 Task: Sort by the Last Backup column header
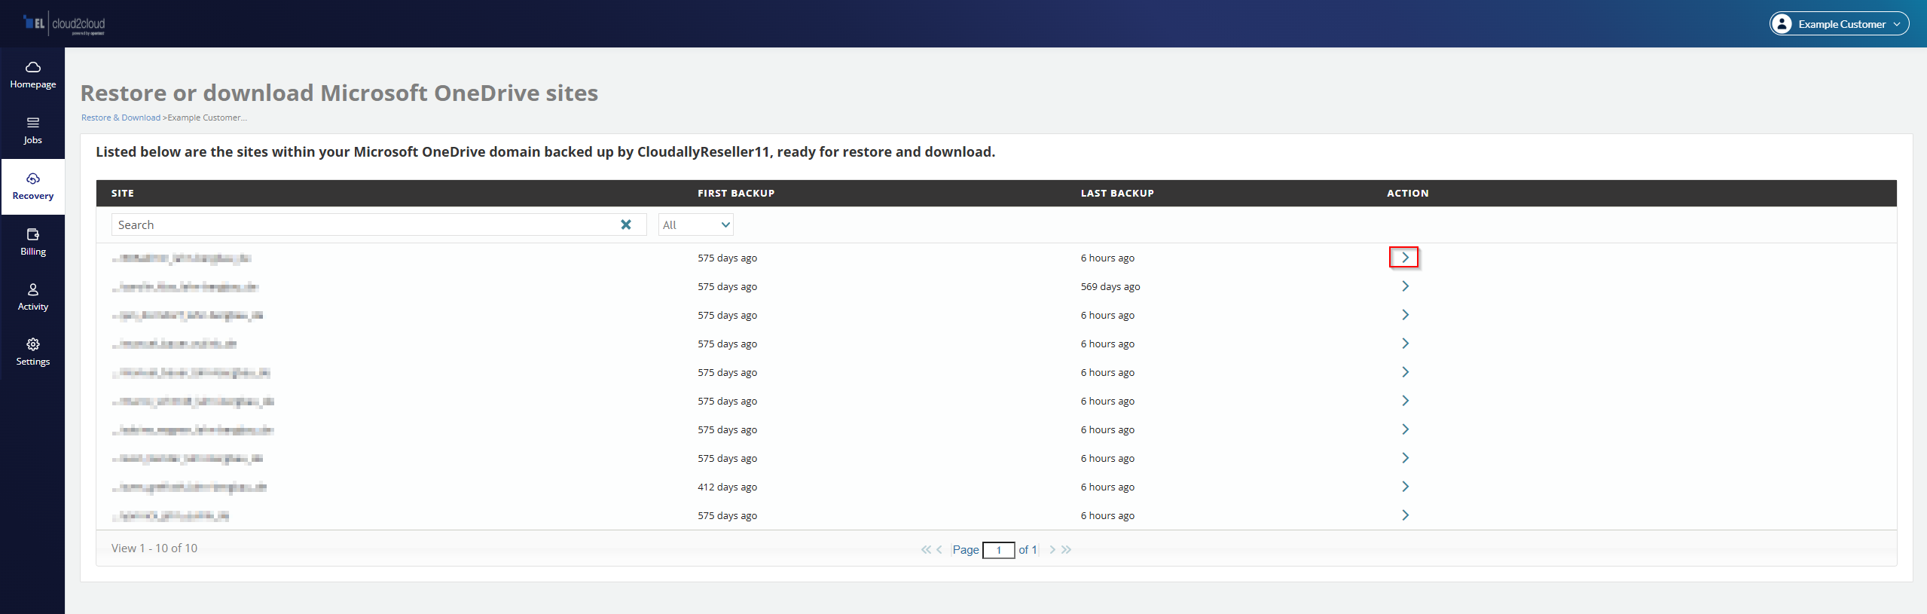pyautogui.click(x=1116, y=194)
